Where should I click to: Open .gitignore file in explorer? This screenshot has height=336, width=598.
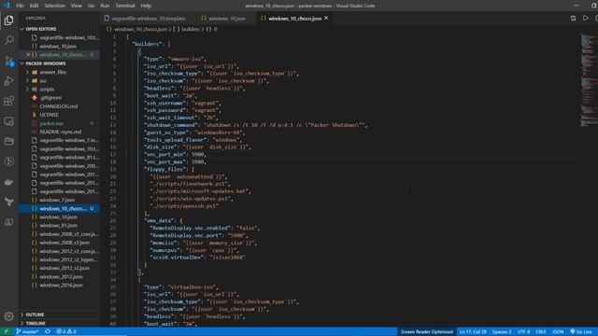pos(60,97)
